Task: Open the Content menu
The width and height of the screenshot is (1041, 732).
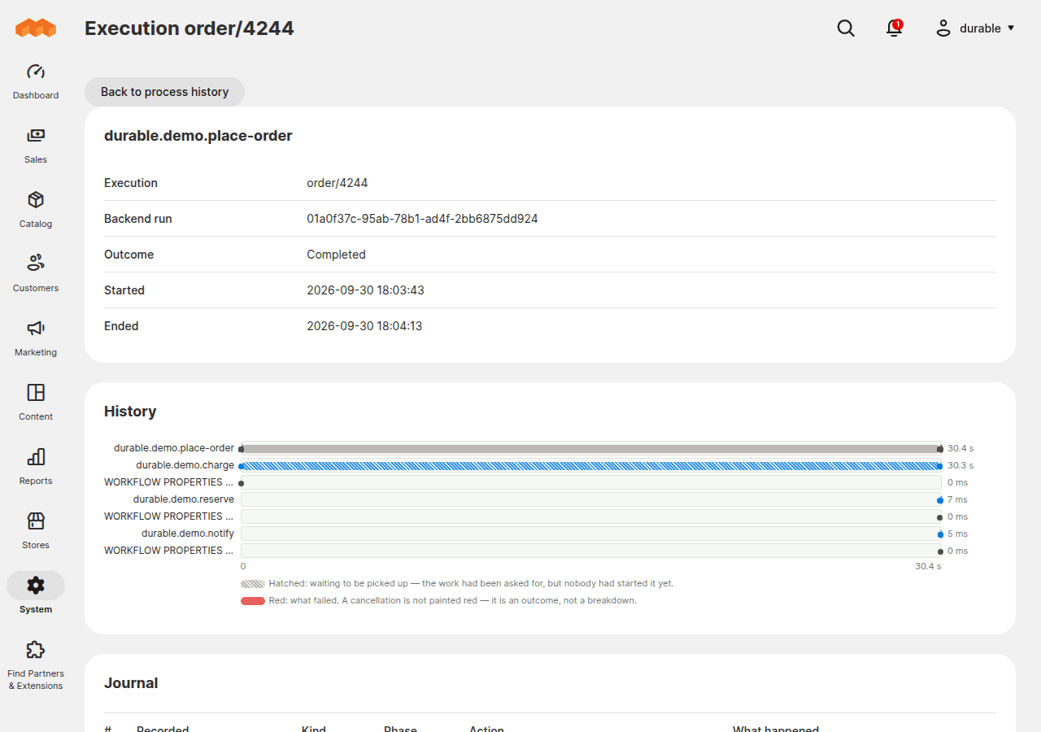Action: (x=36, y=403)
